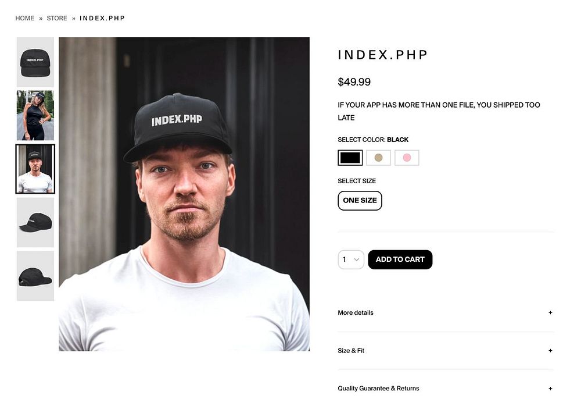View the front hat product thumbnail

(x=35, y=62)
